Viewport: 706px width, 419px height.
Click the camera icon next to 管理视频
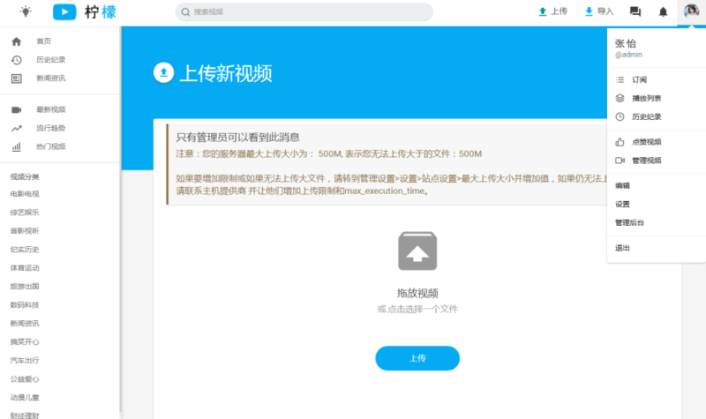tap(620, 161)
